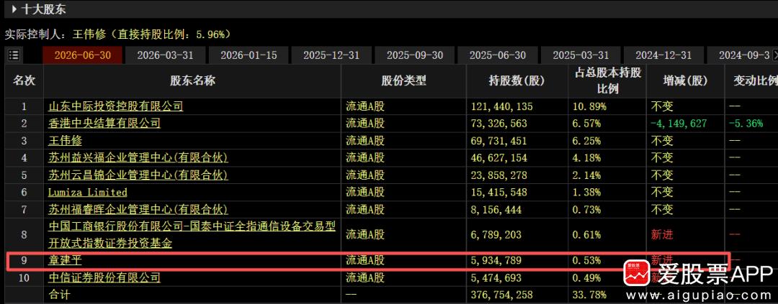Open 苏州福睿晖企业管理中心 shareholder link
778x304 pixels.
(138, 209)
